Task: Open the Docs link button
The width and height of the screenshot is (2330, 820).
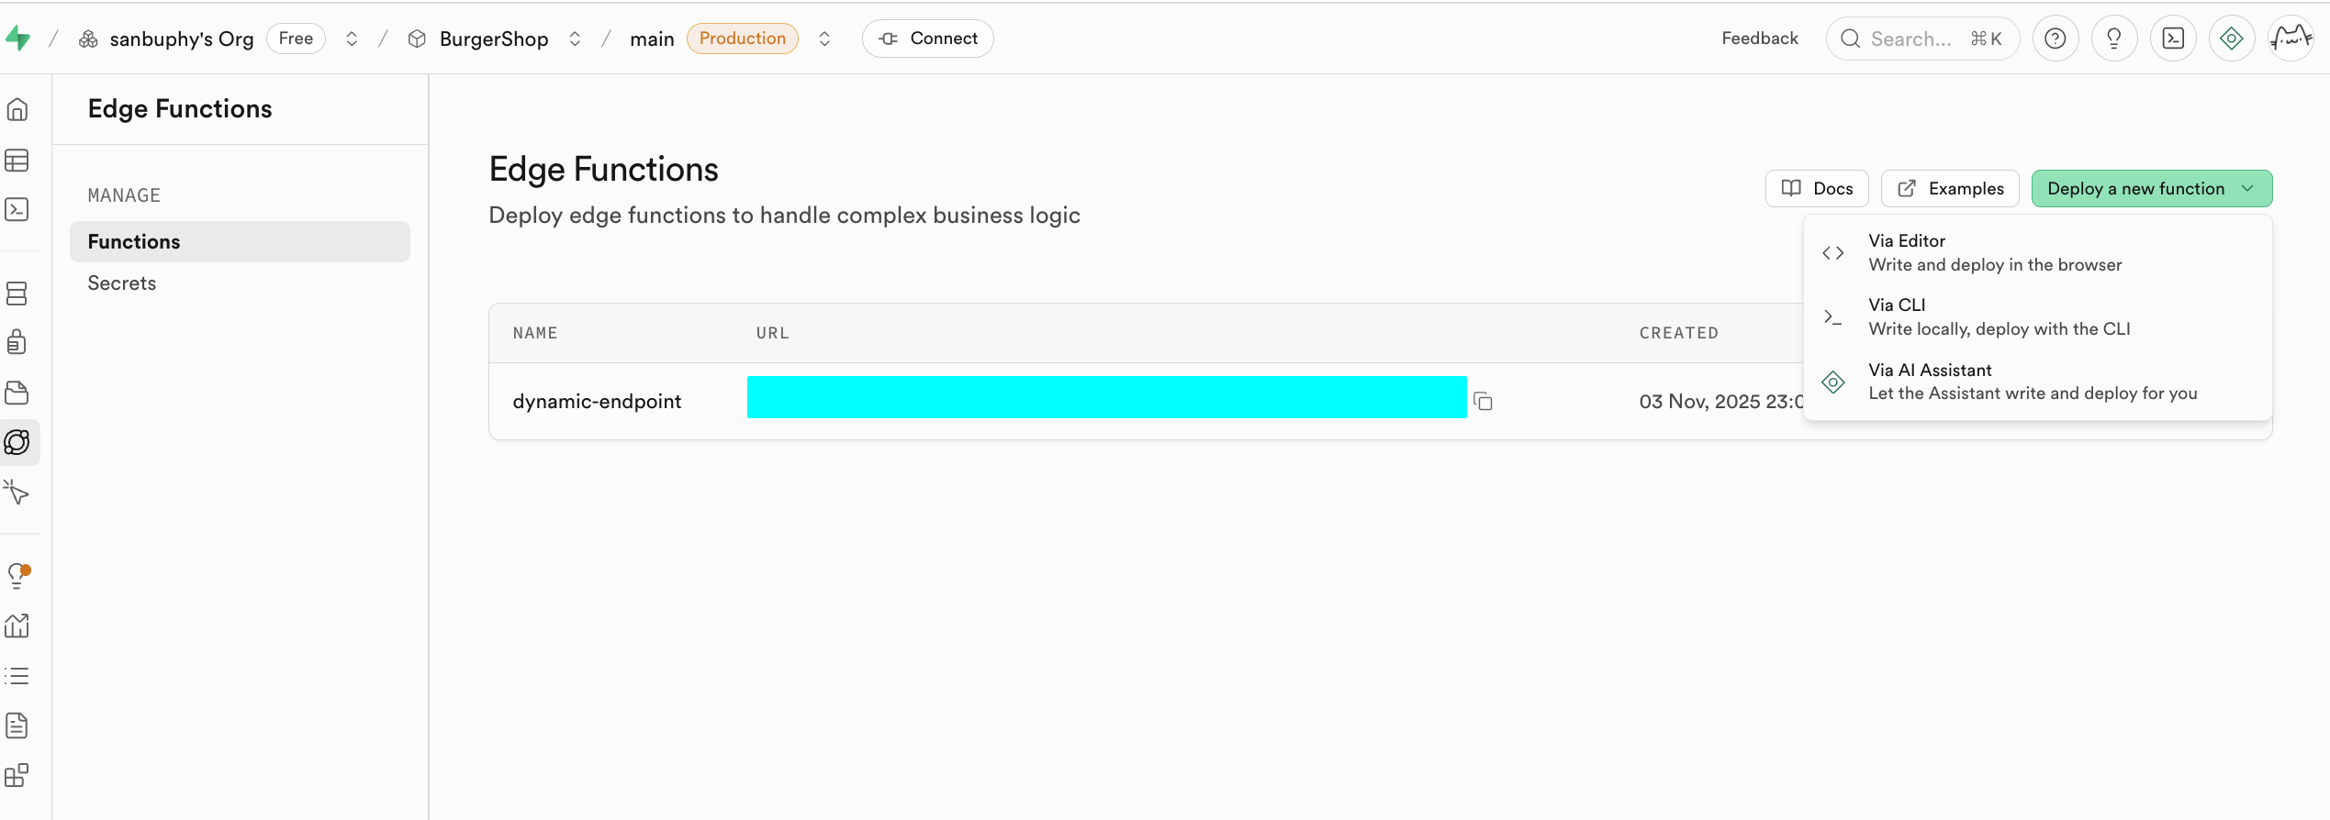Action: (1817, 189)
